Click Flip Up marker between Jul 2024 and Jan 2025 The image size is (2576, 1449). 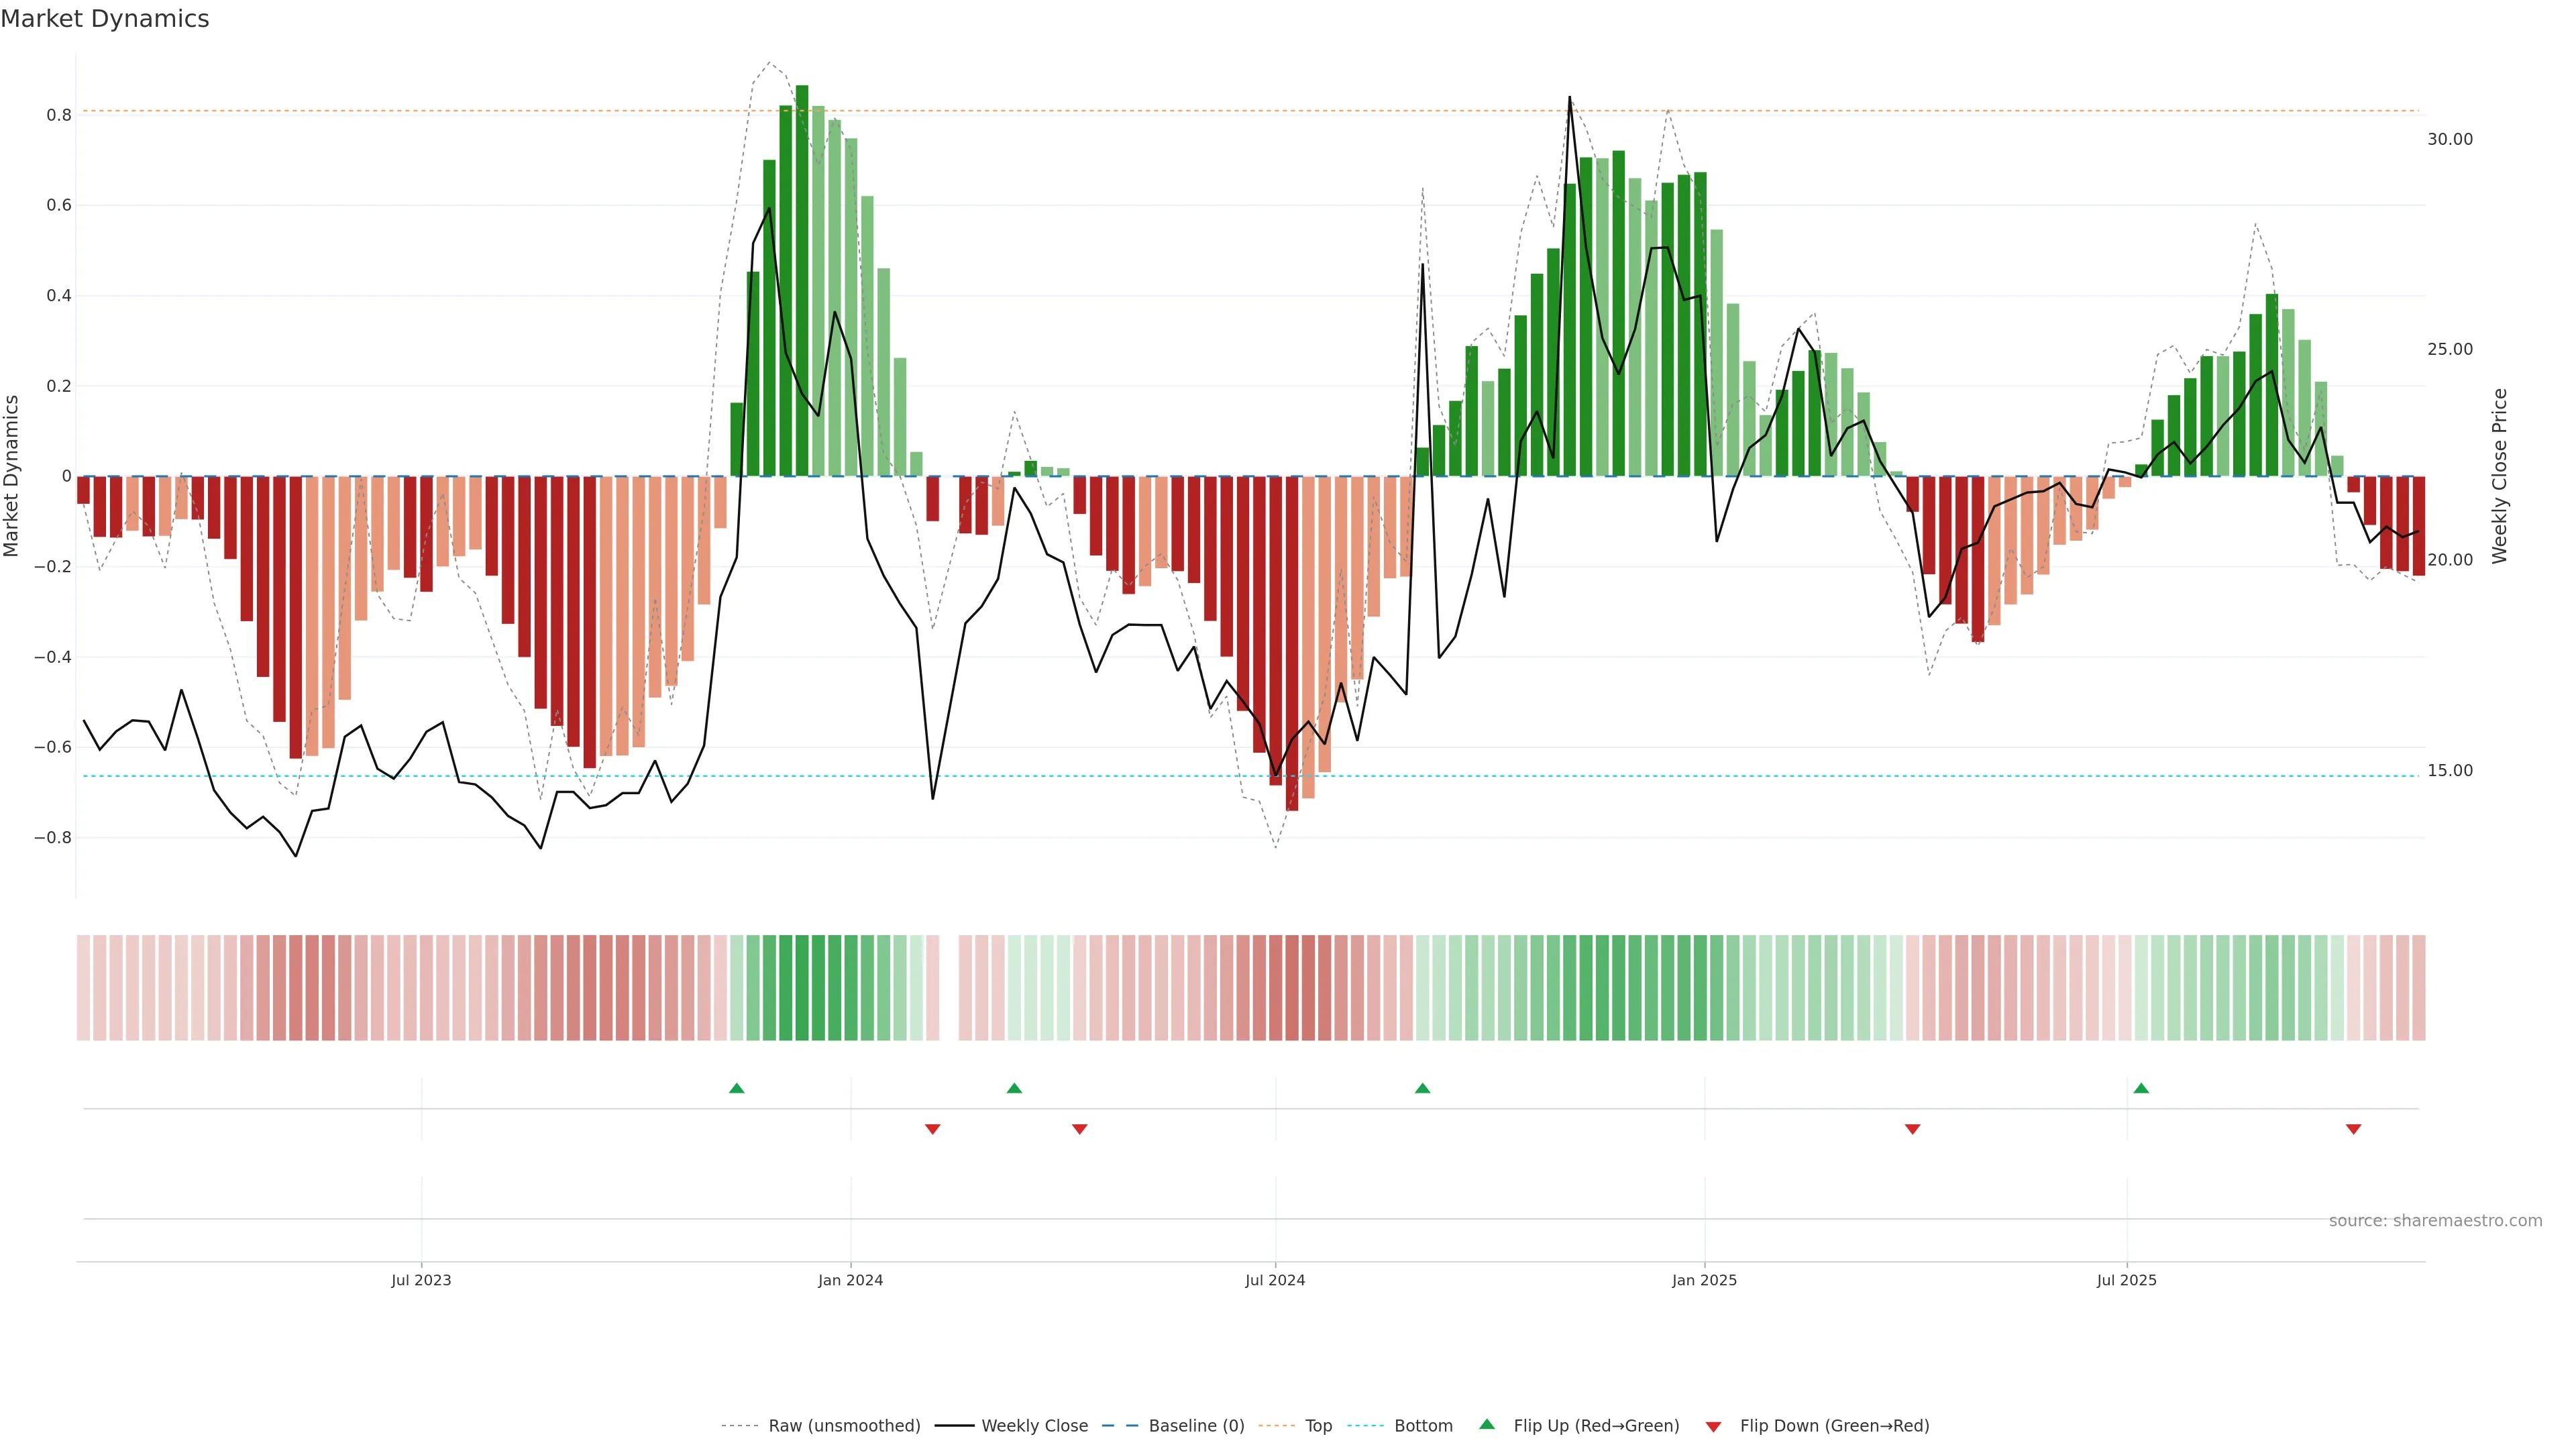[x=1422, y=1088]
